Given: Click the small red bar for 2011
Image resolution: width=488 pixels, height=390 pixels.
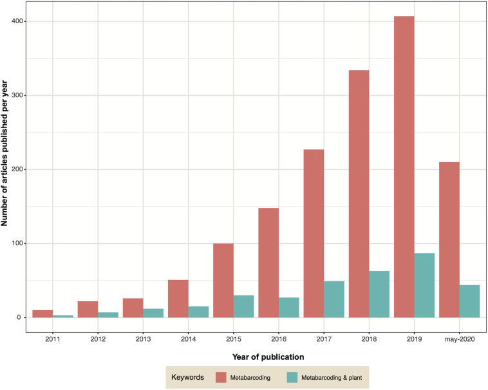Looking at the screenshot, I should pyautogui.click(x=42, y=313).
